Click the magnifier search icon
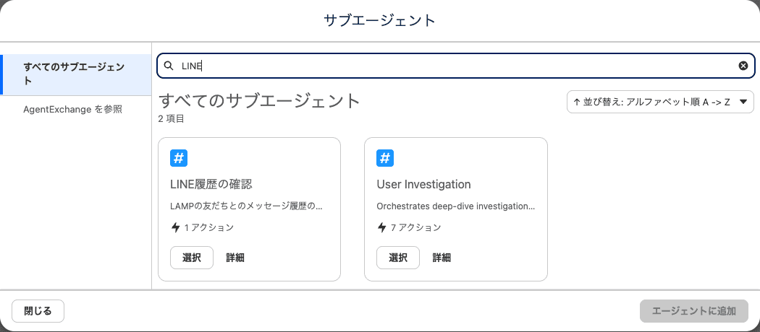The height and width of the screenshot is (332, 760). pyautogui.click(x=169, y=66)
